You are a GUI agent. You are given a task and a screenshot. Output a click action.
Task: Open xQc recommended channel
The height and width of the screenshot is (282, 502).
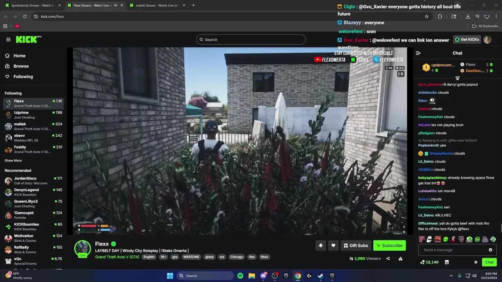(x=33, y=261)
